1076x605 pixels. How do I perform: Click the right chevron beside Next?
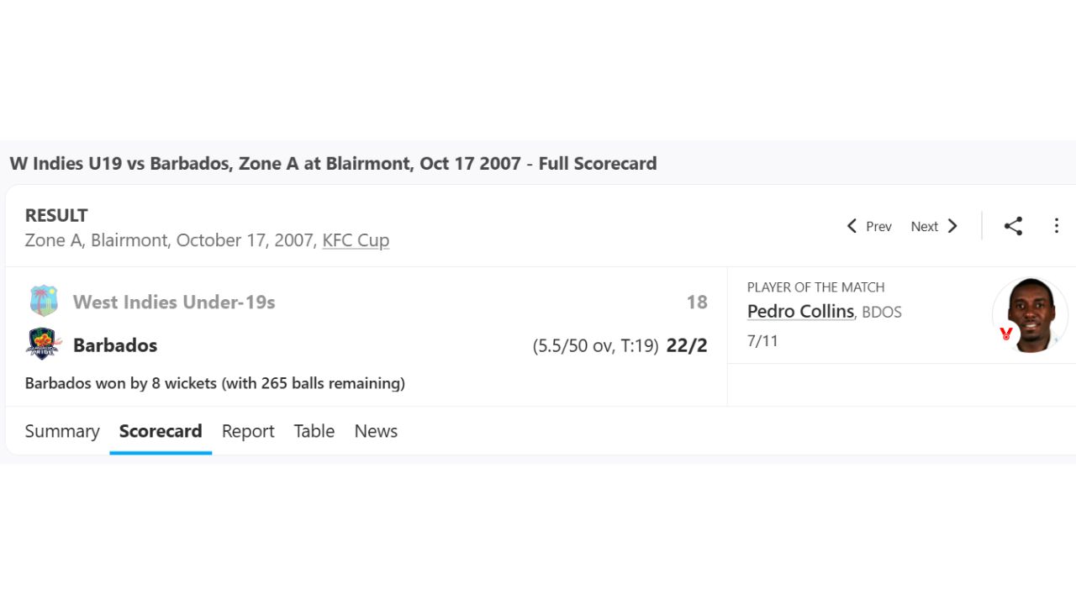click(952, 226)
